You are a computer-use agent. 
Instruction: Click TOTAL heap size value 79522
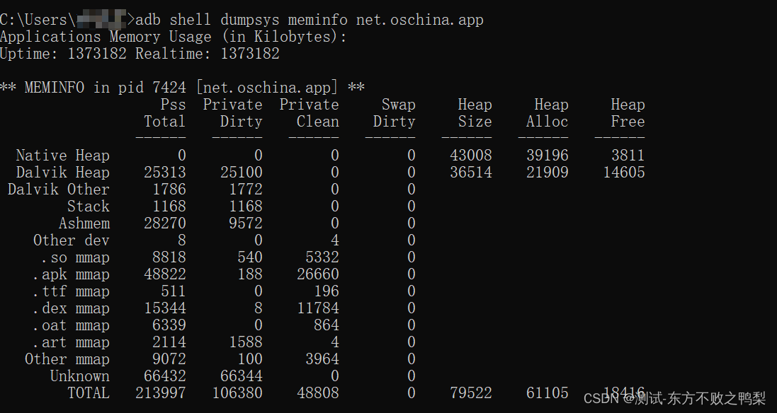click(471, 393)
